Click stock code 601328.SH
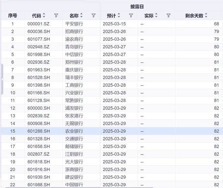 click(39, 139)
